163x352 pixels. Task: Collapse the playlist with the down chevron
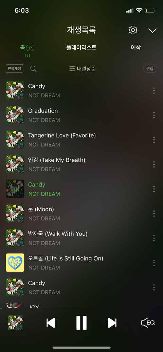click(x=152, y=30)
